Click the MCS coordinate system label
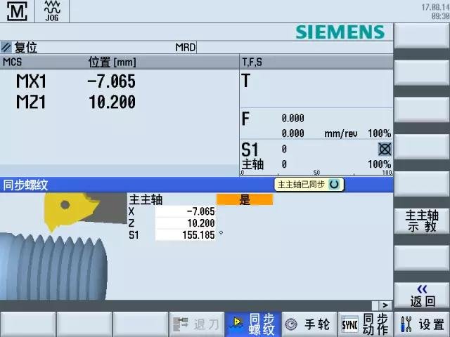Image resolution: width=450 pixels, height=337 pixels. (13, 62)
